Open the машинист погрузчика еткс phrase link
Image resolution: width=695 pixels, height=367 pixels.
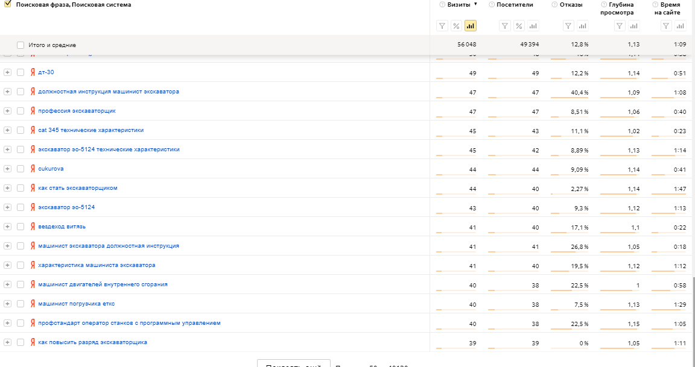coord(76,304)
